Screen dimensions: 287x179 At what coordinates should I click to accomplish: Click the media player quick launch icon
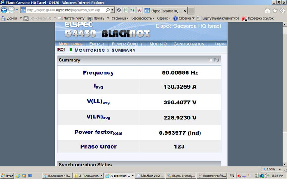pos(24,176)
